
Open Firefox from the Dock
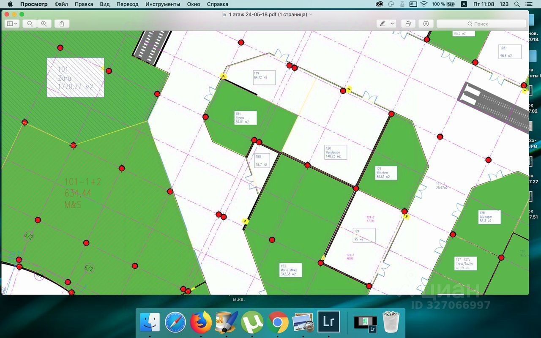click(201, 322)
